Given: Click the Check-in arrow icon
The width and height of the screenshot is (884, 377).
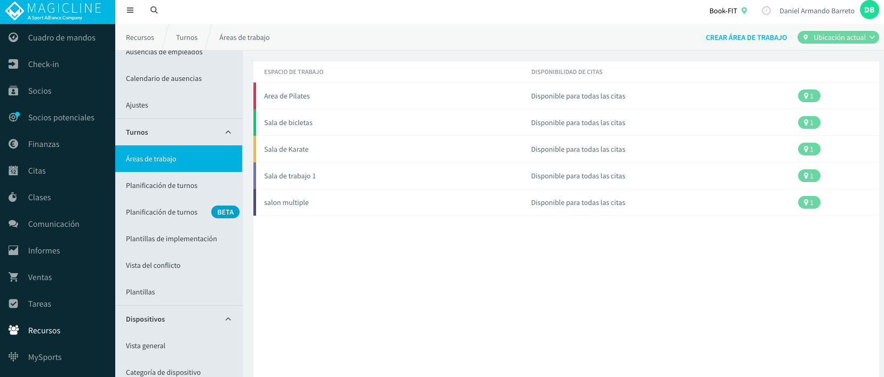Looking at the screenshot, I should point(13,64).
